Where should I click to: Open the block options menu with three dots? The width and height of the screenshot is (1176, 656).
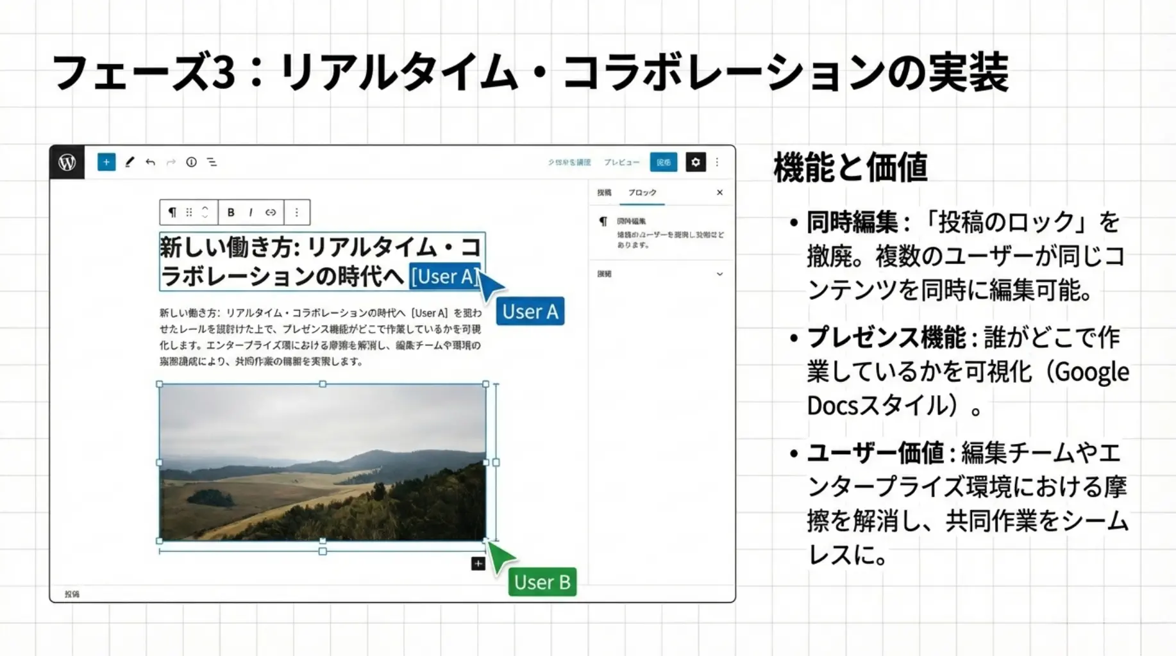click(296, 212)
